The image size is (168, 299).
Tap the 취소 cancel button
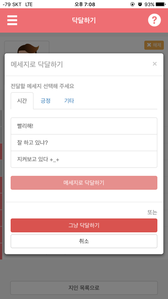click(x=84, y=241)
